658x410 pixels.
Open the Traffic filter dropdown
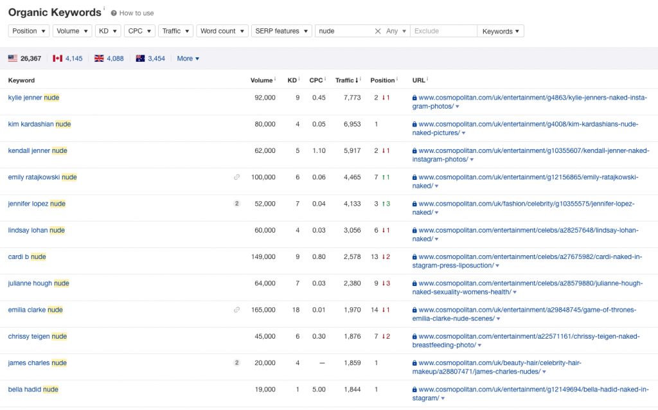(176, 31)
